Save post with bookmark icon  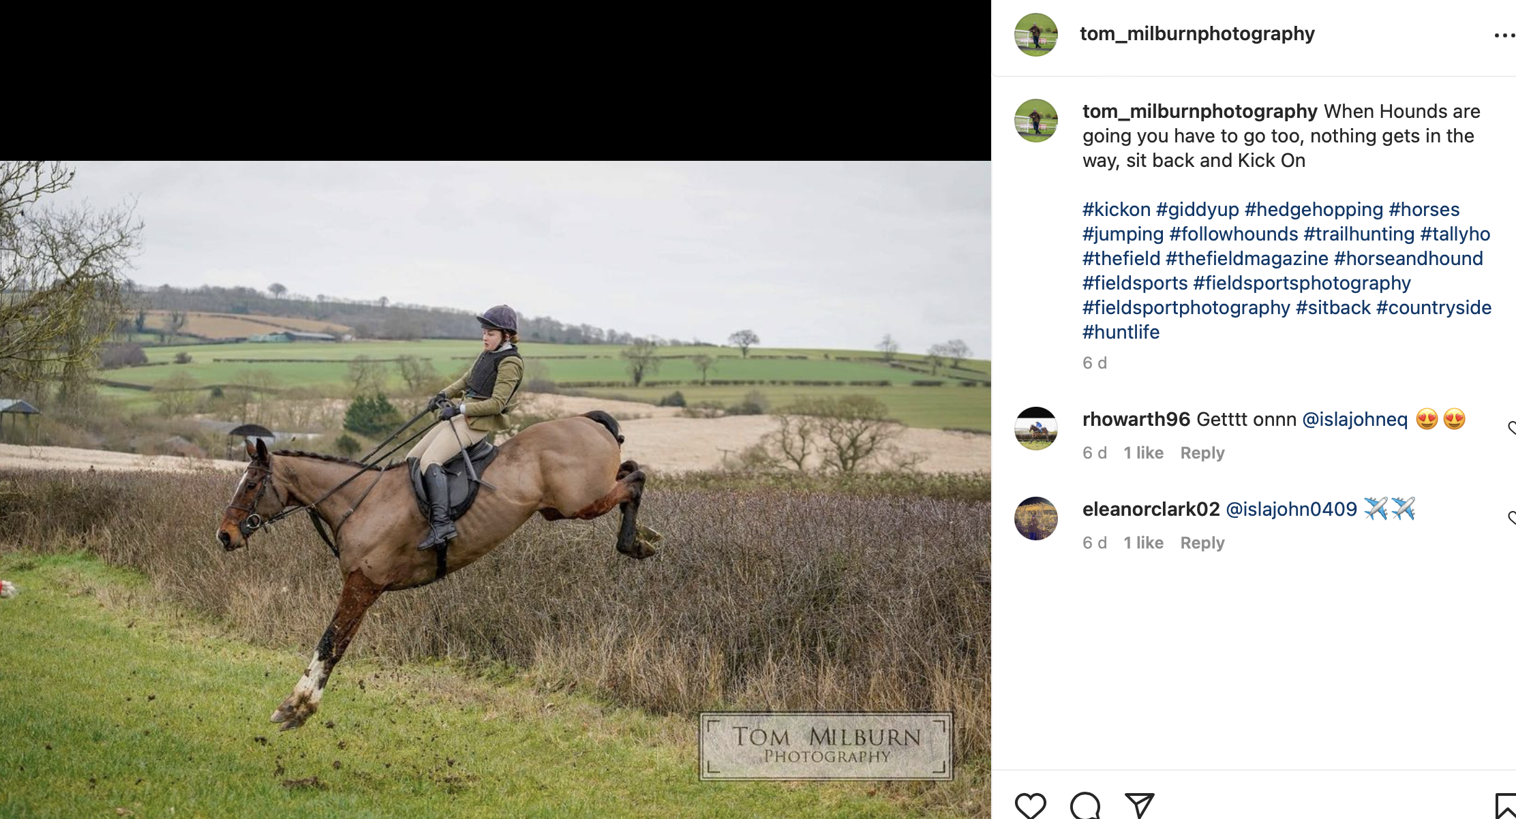coord(1505,805)
